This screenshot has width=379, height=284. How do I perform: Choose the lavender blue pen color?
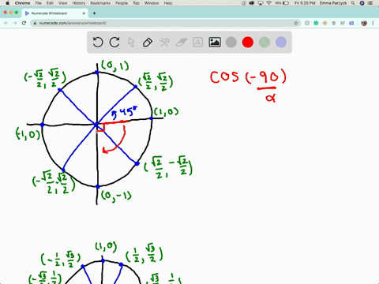point(281,42)
